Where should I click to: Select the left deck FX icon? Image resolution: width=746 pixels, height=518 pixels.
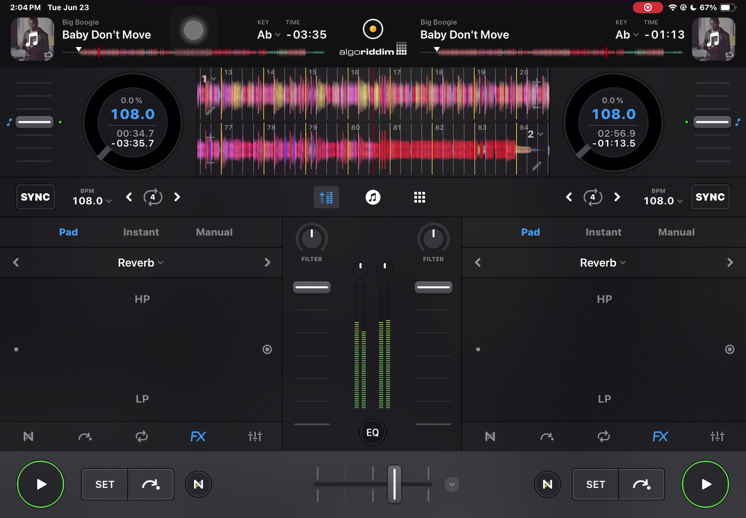pyautogui.click(x=198, y=436)
